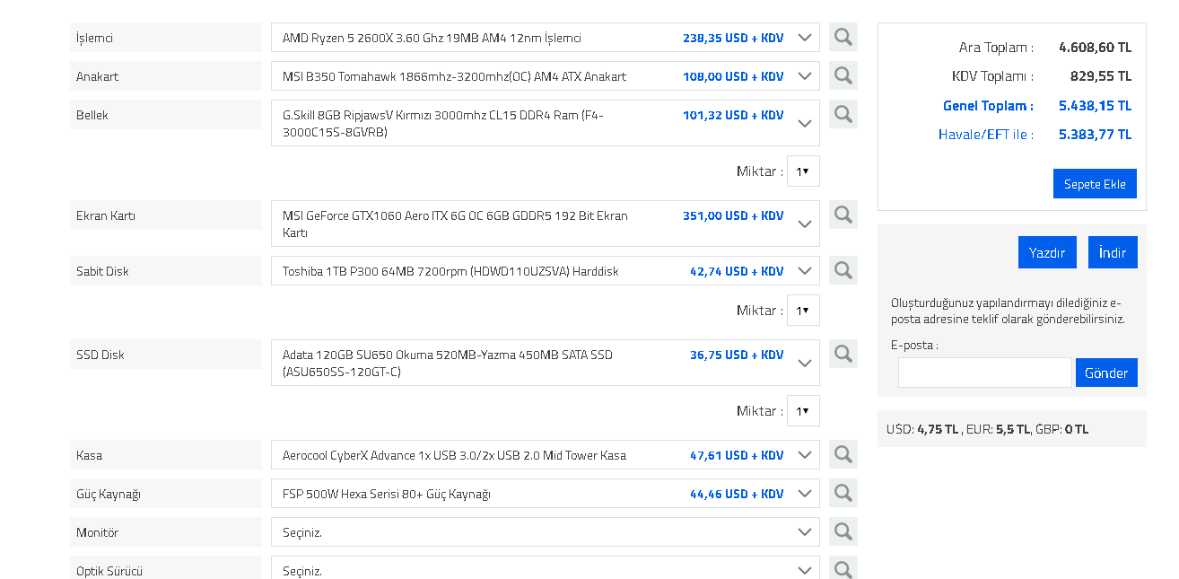Image resolution: width=1179 pixels, height=579 pixels.
Task: Click the İndir download button
Action: pyautogui.click(x=1113, y=252)
